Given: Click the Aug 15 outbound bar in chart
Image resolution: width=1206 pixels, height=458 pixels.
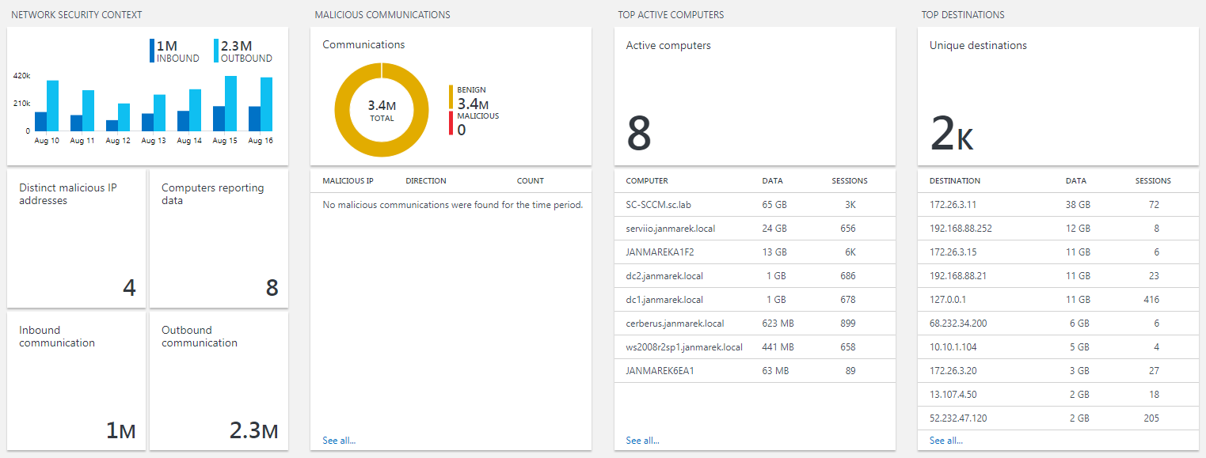Looking at the screenshot, I should coord(231,104).
